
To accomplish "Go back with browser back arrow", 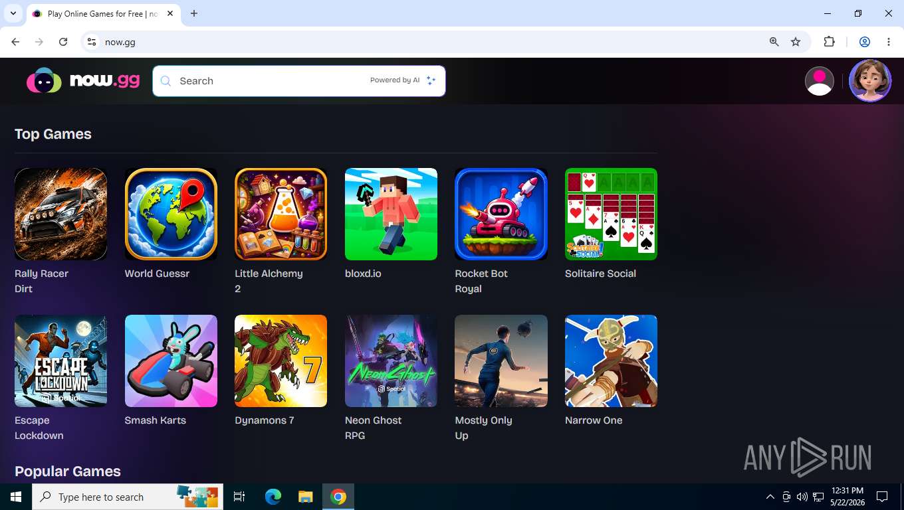I will click(15, 42).
